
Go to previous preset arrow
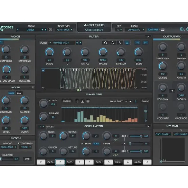(42, 30)
